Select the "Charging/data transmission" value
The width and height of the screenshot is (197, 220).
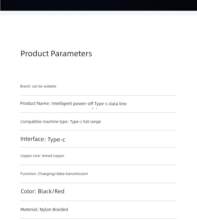(x=63, y=174)
